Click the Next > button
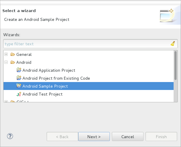Viewport: 181px width, 147px height. (x=94, y=137)
